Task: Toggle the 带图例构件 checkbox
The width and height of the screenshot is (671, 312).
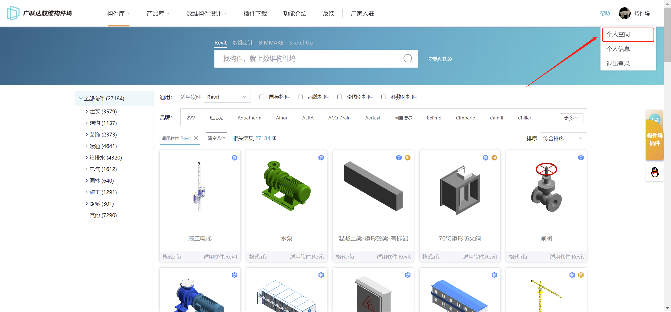Action: [x=339, y=97]
